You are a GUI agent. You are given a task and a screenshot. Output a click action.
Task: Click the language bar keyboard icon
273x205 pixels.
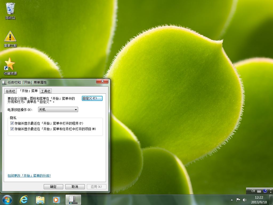click(x=259, y=191)
